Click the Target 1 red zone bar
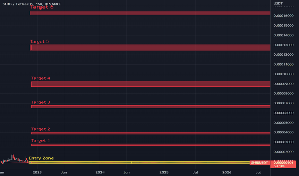Image resolution: width=299 pixels, height=176 pixels. coord(151,145)
